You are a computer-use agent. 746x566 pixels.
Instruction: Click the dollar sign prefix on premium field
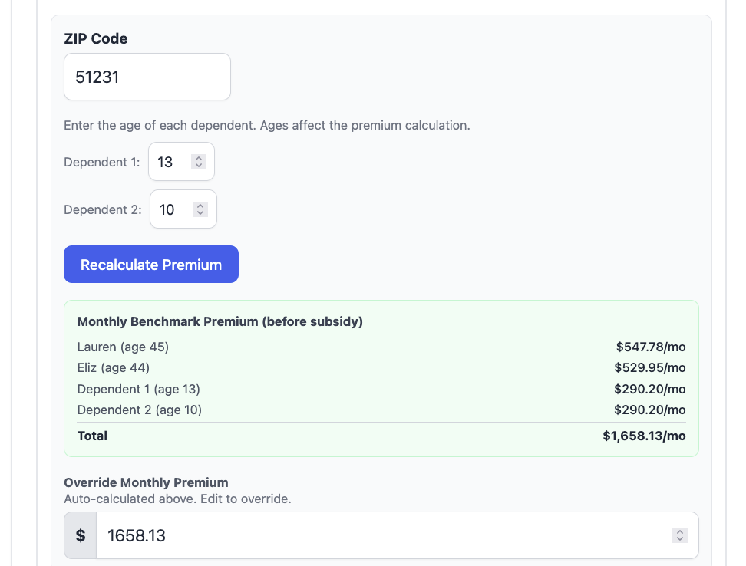[80, 535]
